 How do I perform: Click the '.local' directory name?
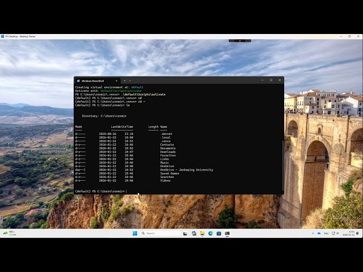165,137
